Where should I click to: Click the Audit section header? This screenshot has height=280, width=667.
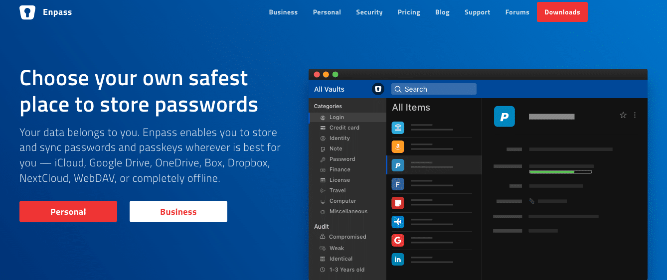coord(322,226)
